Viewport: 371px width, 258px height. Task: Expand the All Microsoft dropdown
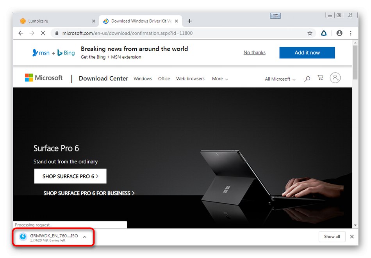280,79
